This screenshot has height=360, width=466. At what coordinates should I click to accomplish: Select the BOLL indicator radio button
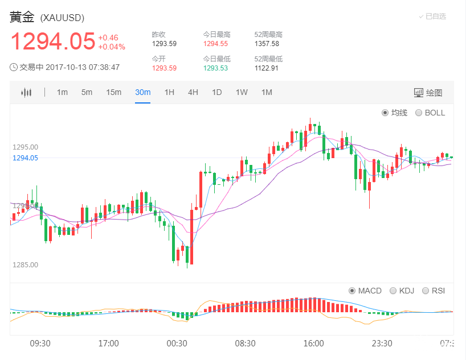(419, 113)
